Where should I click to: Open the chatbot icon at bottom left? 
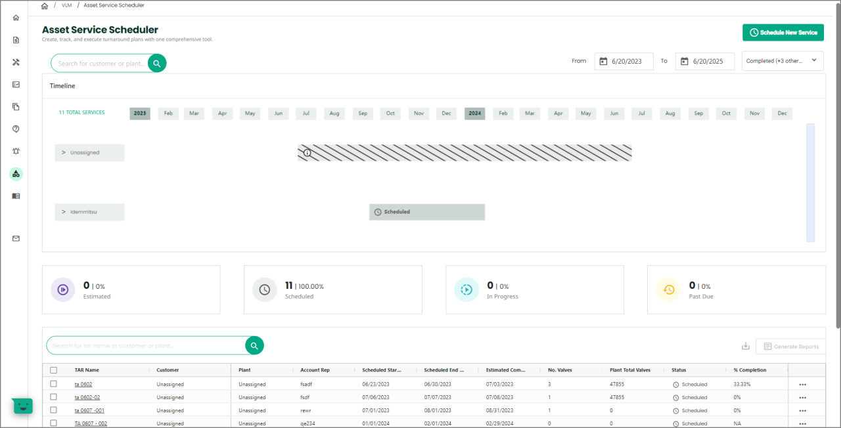(x=22, y=406)
